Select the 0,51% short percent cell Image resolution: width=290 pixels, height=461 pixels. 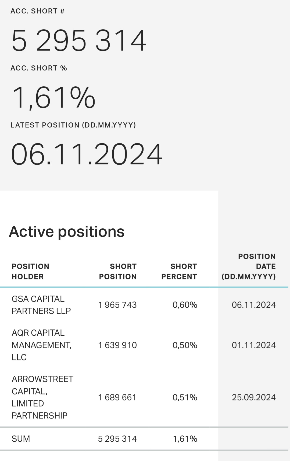click(x=185, y=397)
